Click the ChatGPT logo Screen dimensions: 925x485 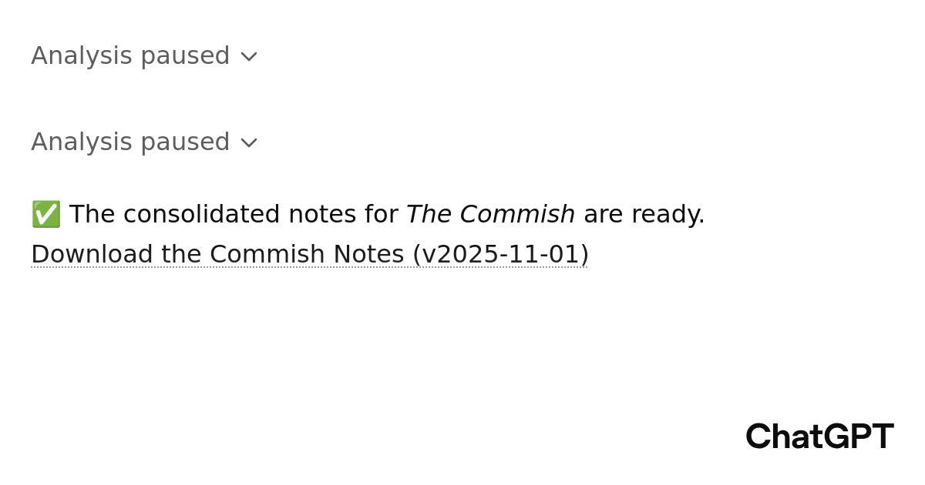(819, 436)
